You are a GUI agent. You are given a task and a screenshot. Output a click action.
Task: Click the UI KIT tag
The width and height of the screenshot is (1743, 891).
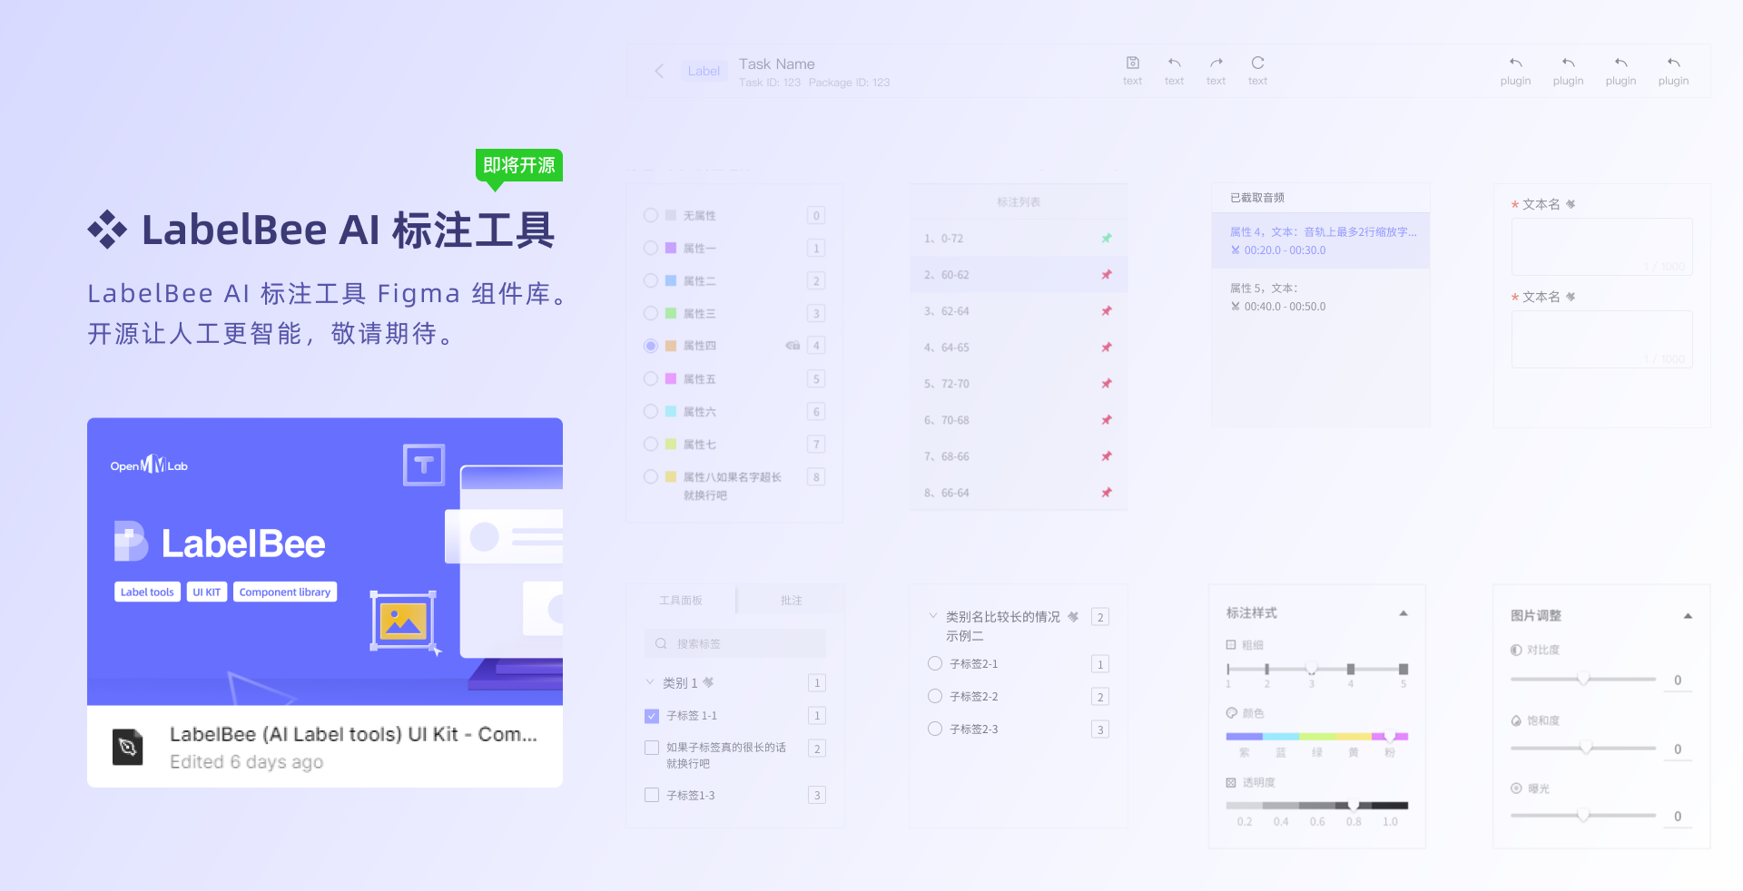[207, 592]
